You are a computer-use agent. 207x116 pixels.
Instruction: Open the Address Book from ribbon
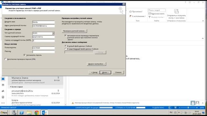pos(156,14)
